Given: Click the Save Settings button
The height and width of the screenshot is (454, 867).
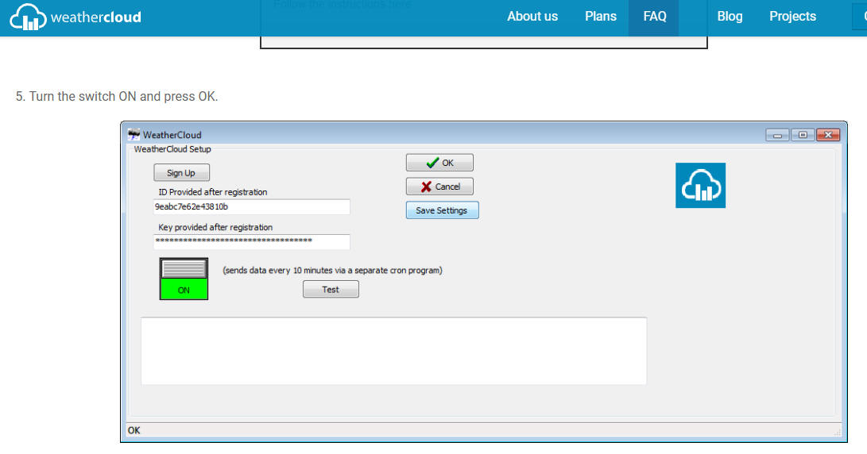Looking at the screenshot, I should point(442,210).
